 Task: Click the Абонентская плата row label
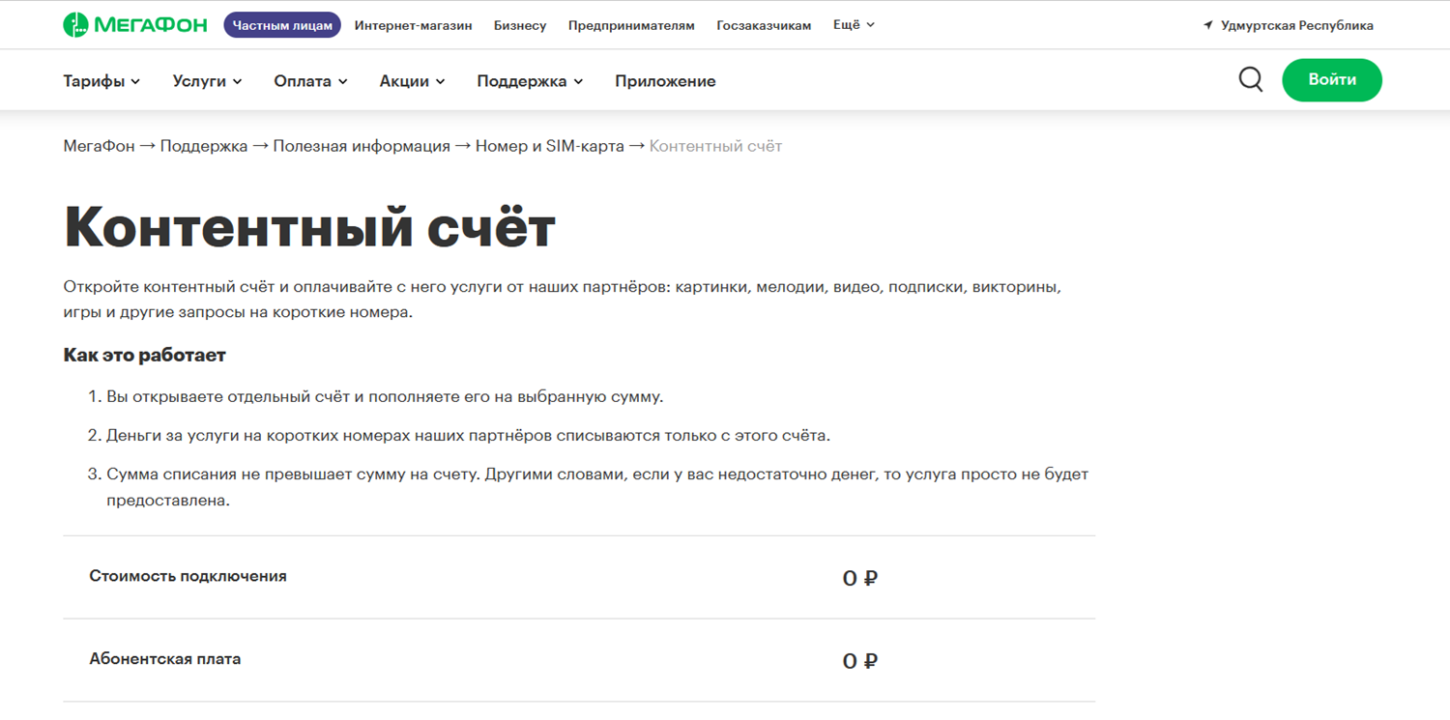[x=165, y=659]
